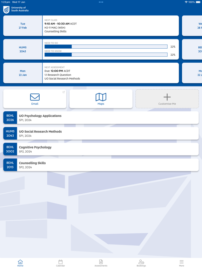Open the Next Class card details

(110, 26)
